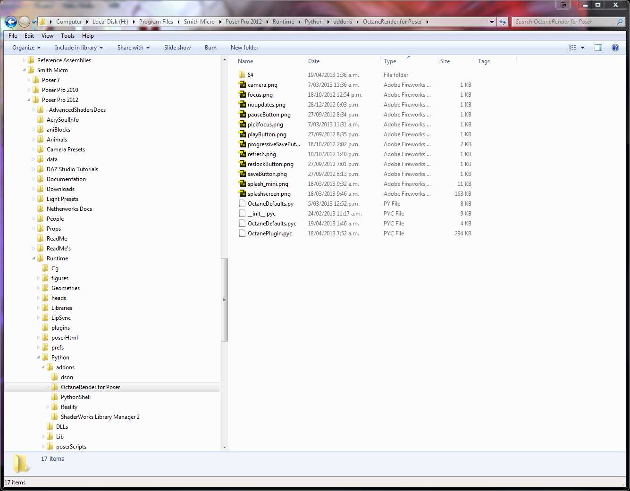Click the OctanePlugin.pyc file icon
The image size is (630, 491).
point(243,233)
